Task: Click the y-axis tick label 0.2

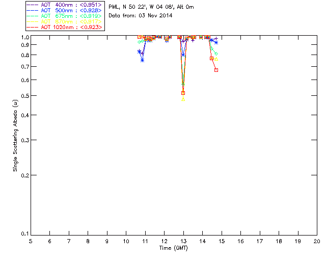Action: (x=25, y=175)
